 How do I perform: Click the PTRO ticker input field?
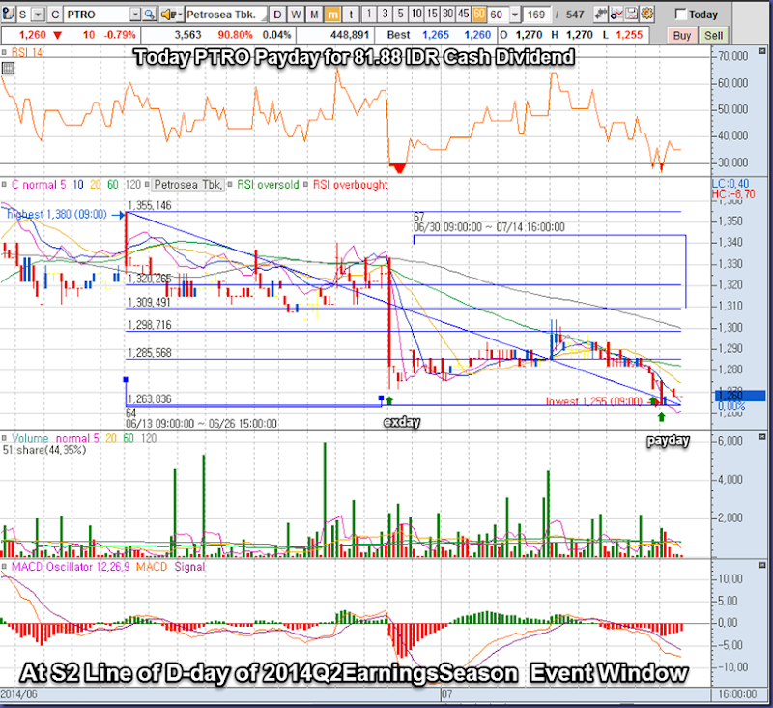pyautogui.click(x=98, y=15)
